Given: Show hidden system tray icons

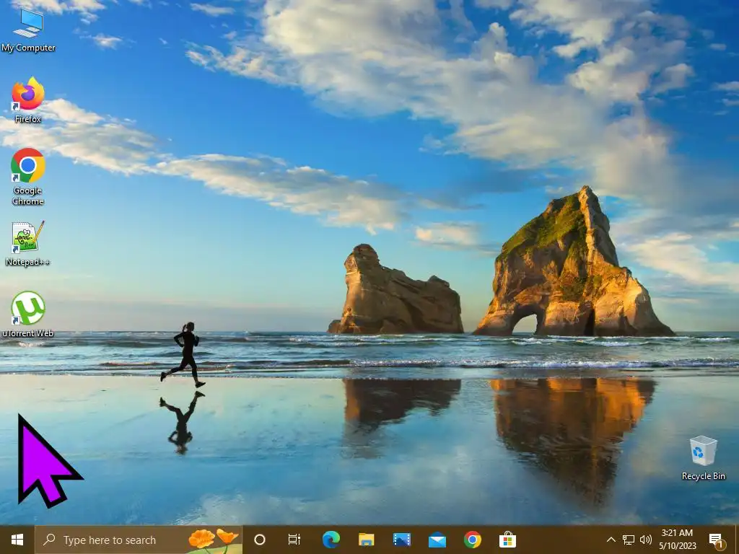Looking at the screenshot, I should tap(611, 540).
